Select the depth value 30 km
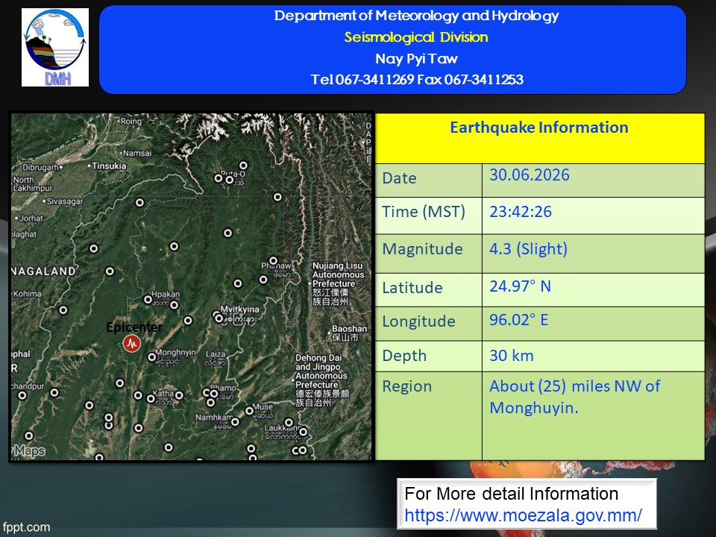 [512, 356]
